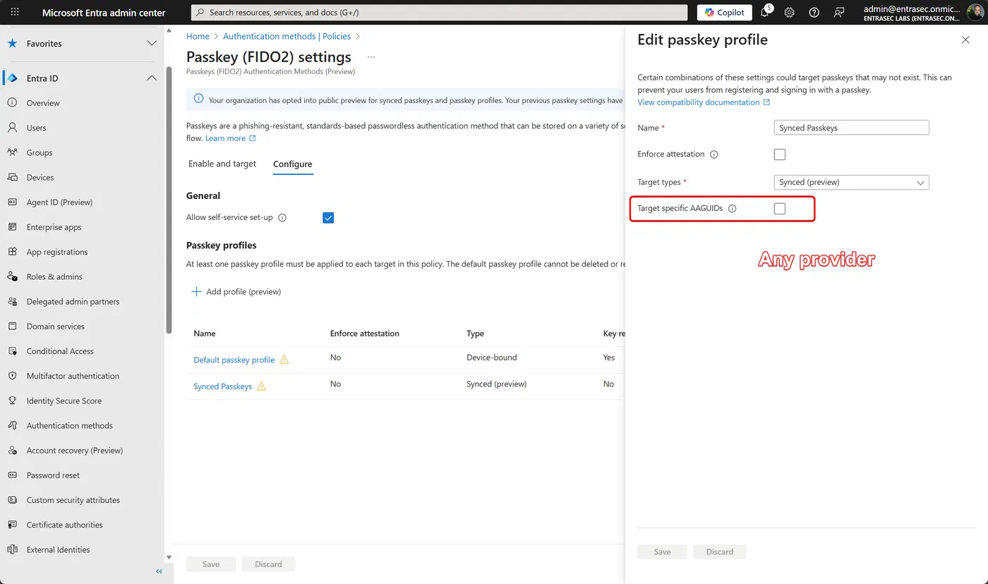Image resolution: width=988 pixels, height=584 pixels.
Task: Click the info icon beside Allow self-service set-up
Action: (282, 218)
